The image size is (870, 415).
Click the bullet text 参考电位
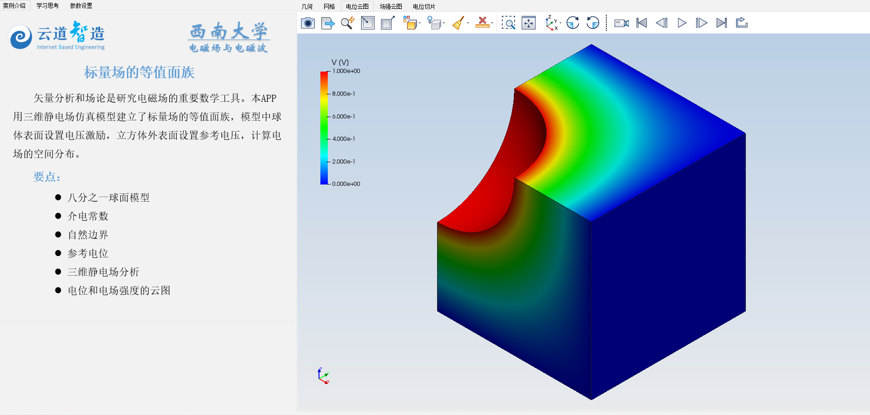click(x=88, y=253)
